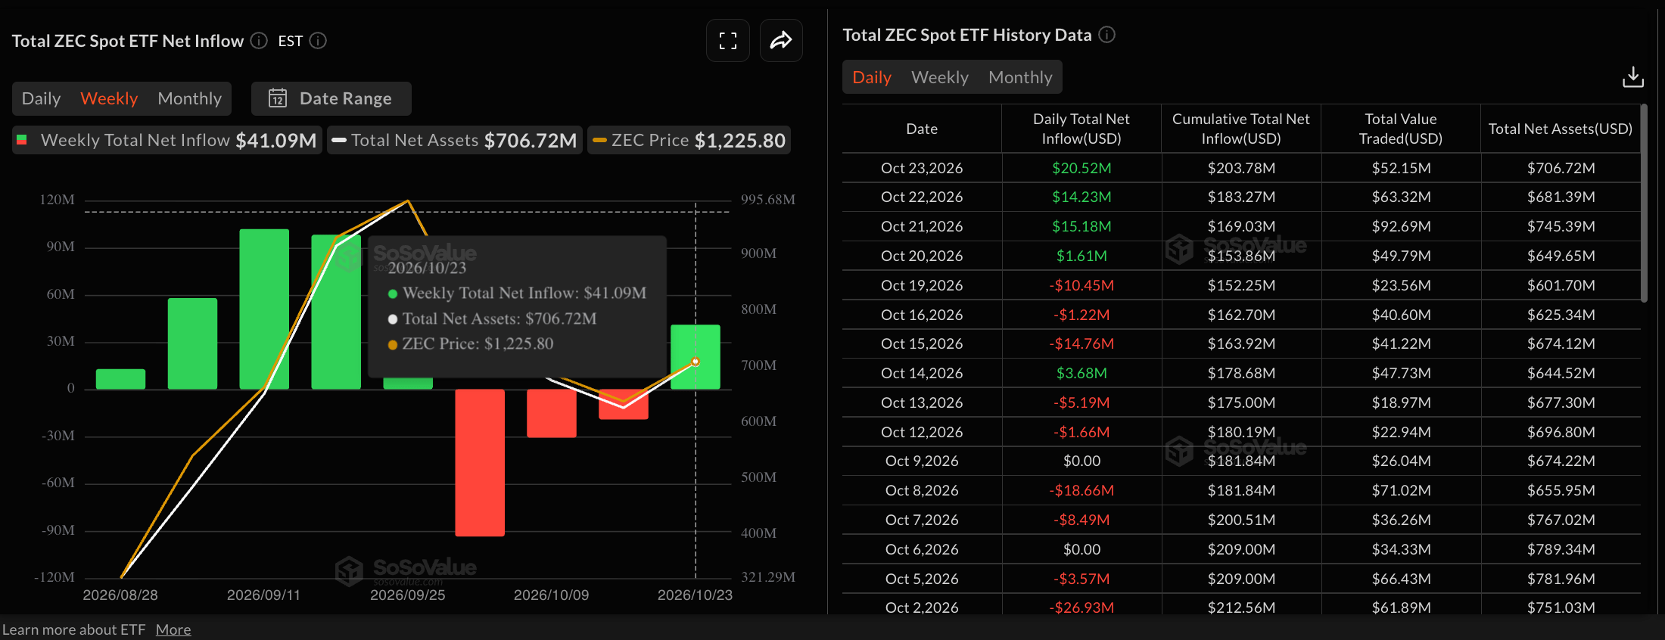Select the Oct 23,2026 date cell
The image size is (1665, 640).
point(922,168)
